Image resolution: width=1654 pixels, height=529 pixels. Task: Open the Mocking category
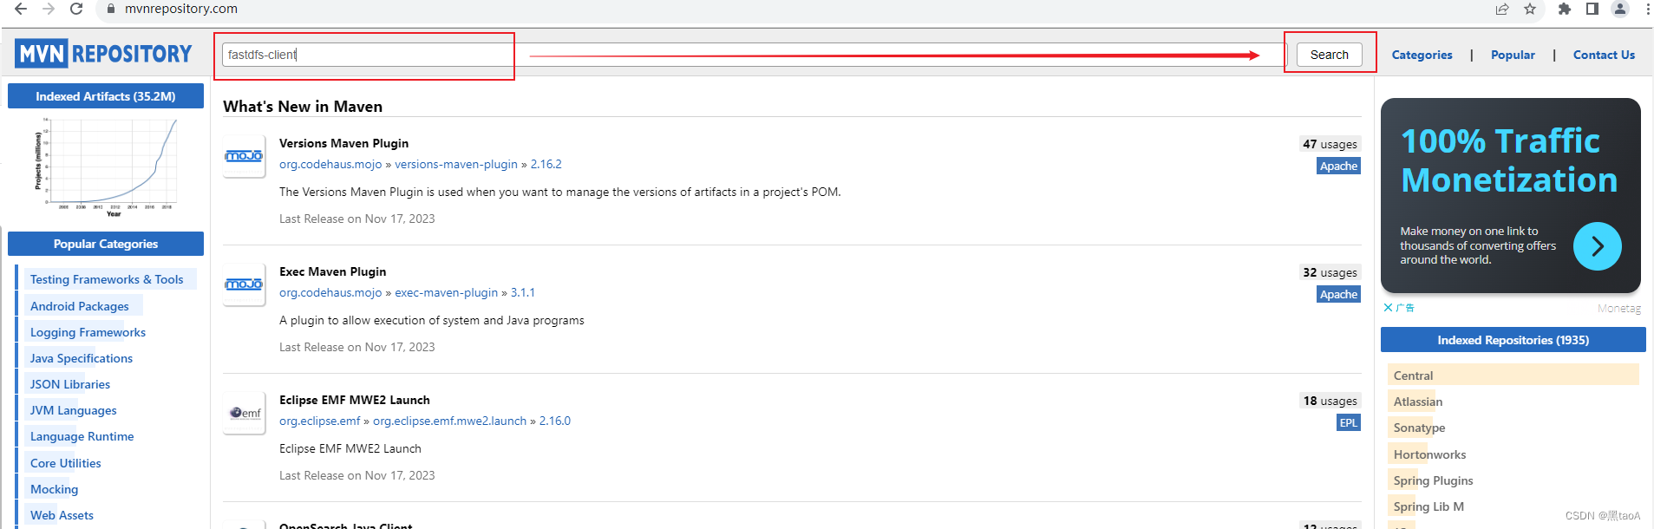point(54,489)
